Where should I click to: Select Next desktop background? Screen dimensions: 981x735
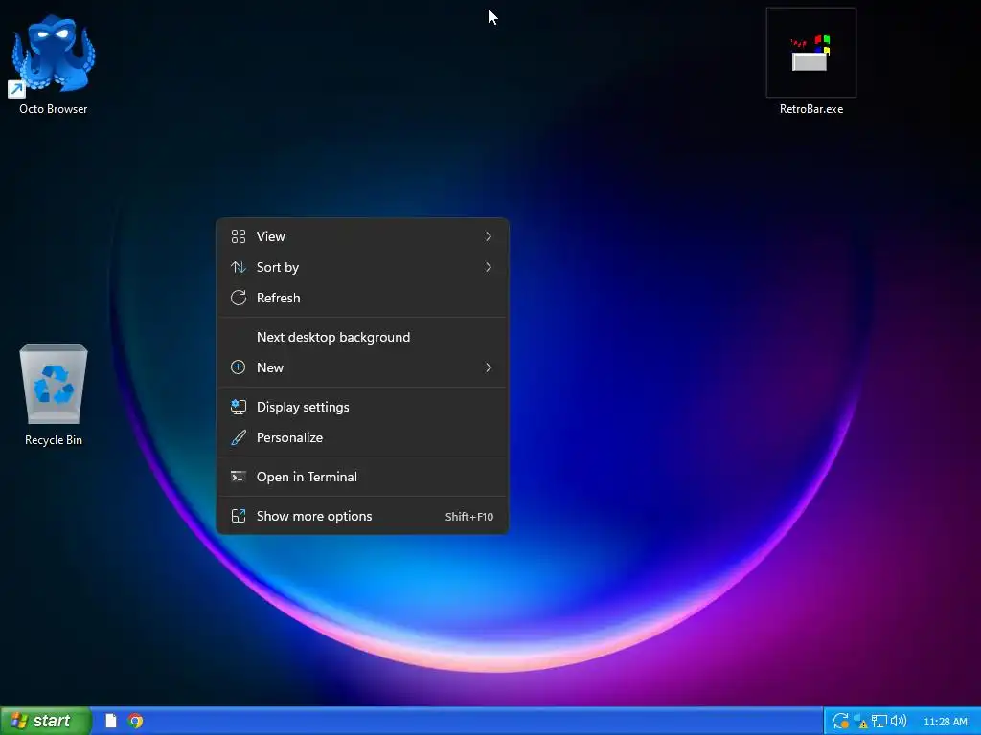pos(362,337)
